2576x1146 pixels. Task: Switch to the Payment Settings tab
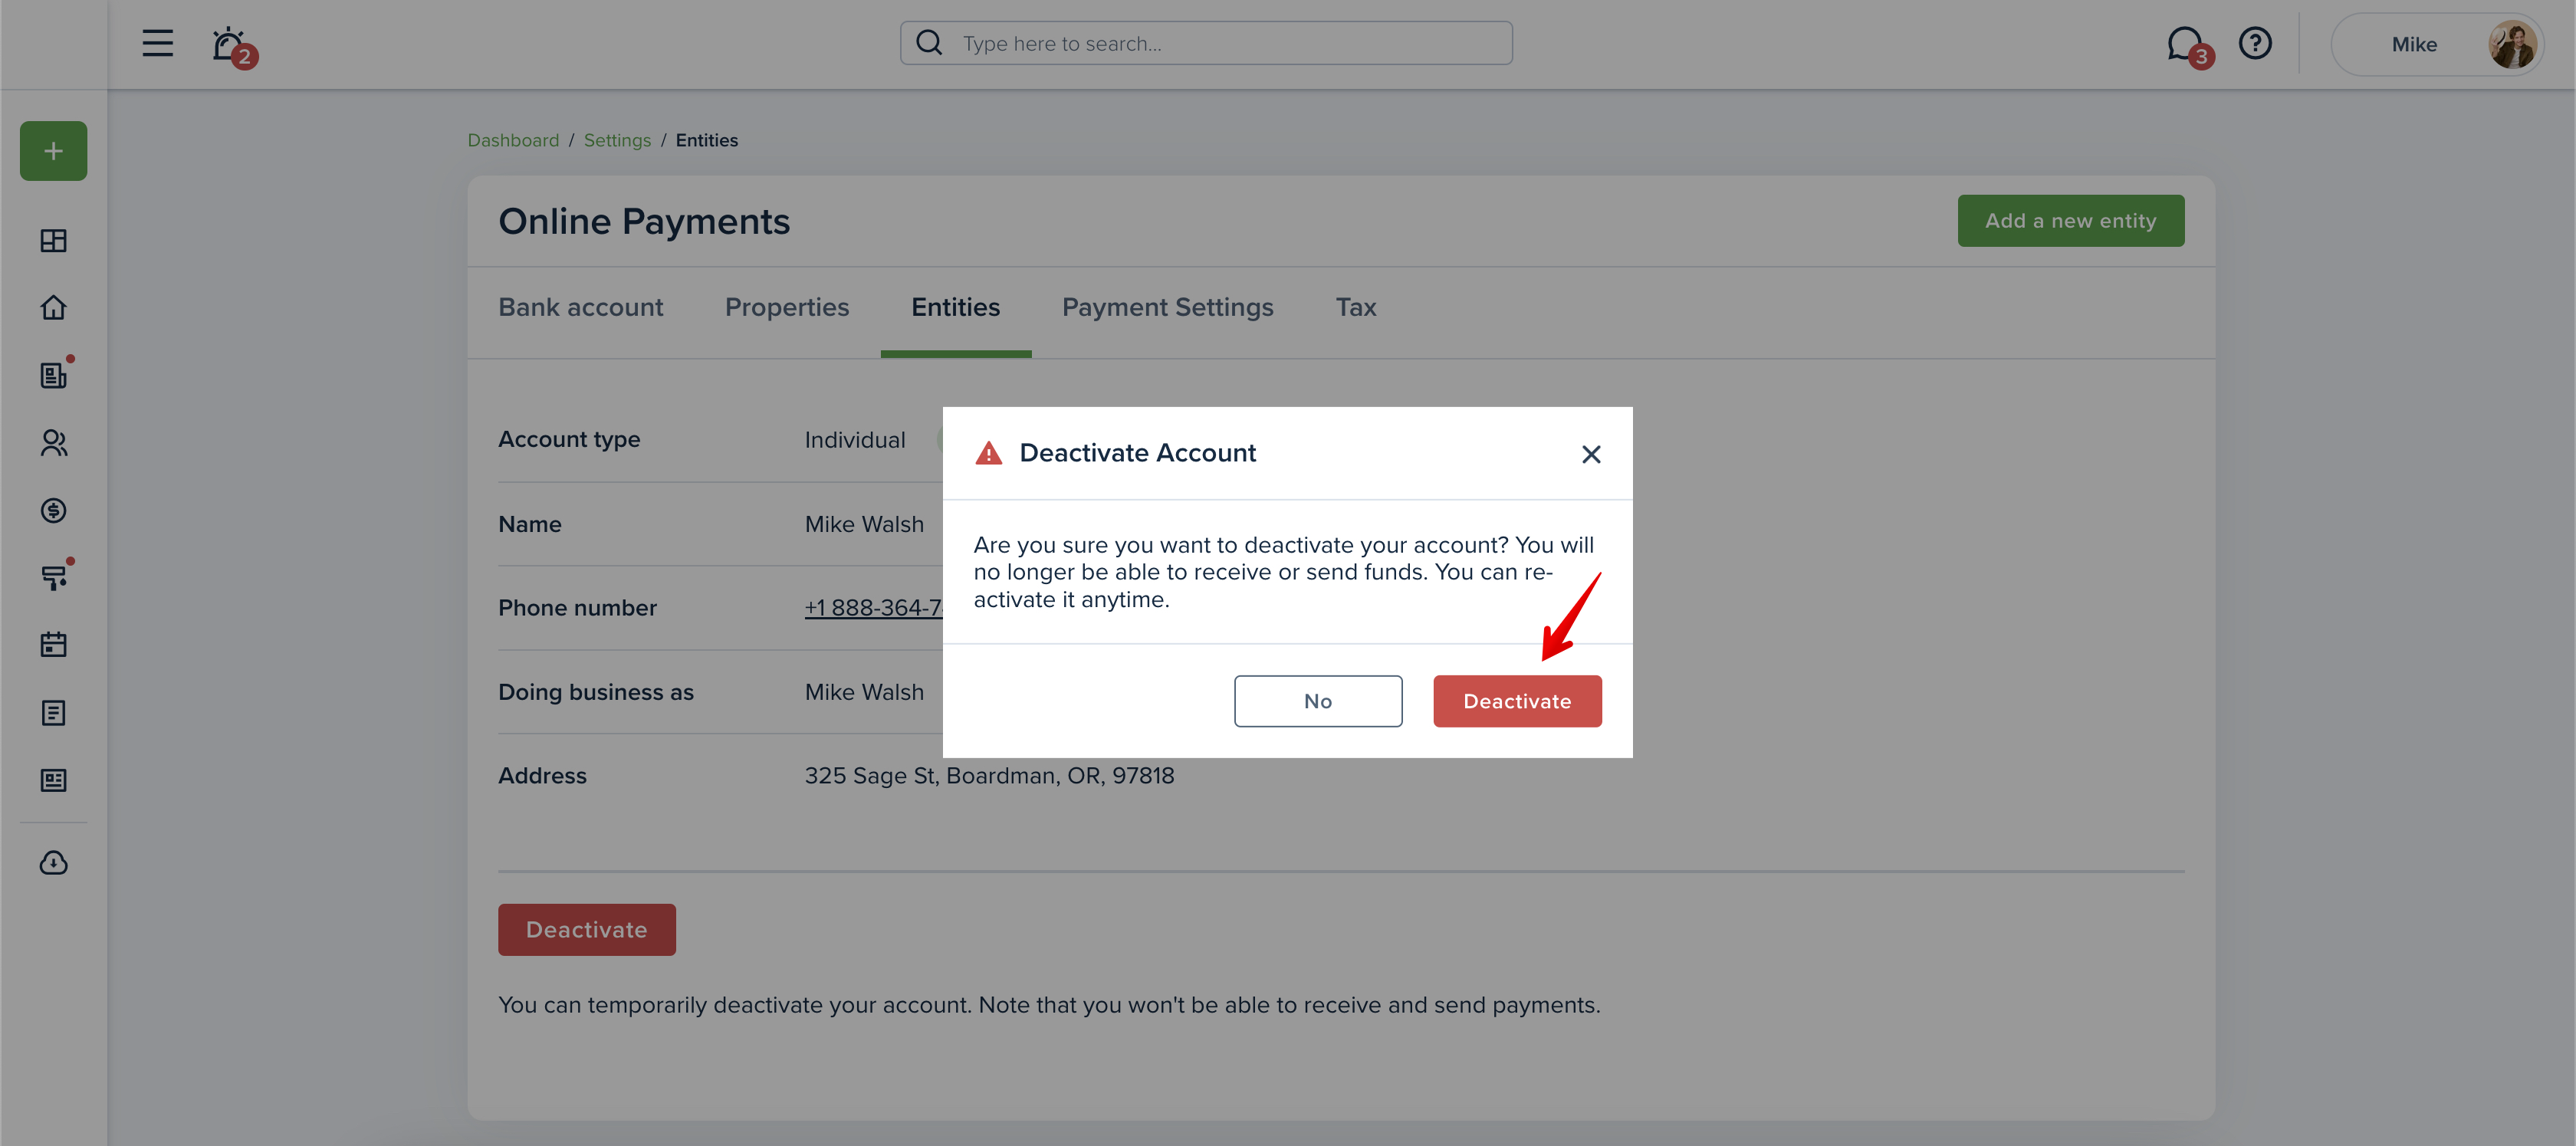(x=1167, y=307)
